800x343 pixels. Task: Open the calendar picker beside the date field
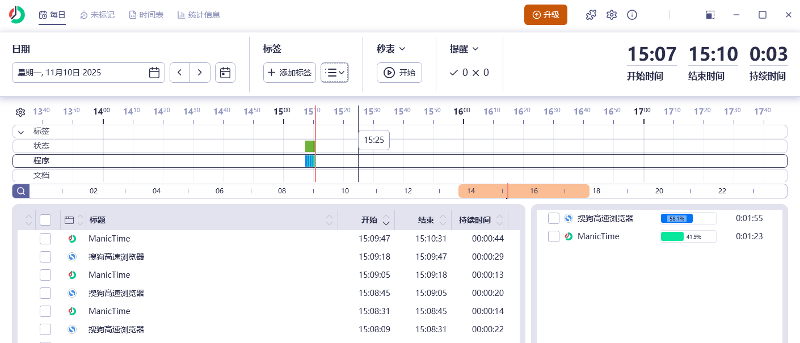pos(154,73)
